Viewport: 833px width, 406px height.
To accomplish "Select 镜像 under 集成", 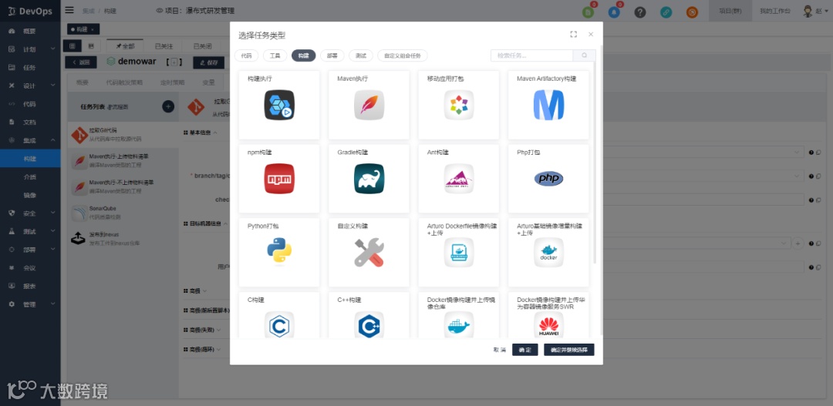I will click(x=30, y=196).
